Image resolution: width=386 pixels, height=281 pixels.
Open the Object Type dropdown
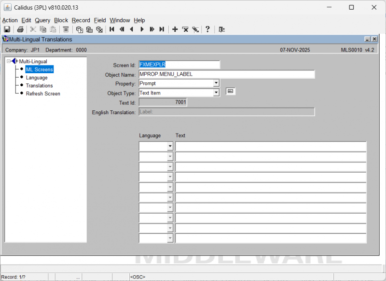click(x=216, y=93)
